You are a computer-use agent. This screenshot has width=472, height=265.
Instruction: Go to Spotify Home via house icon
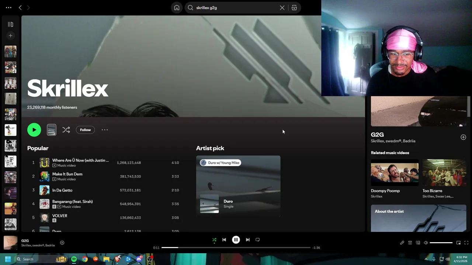coord(177,8)
